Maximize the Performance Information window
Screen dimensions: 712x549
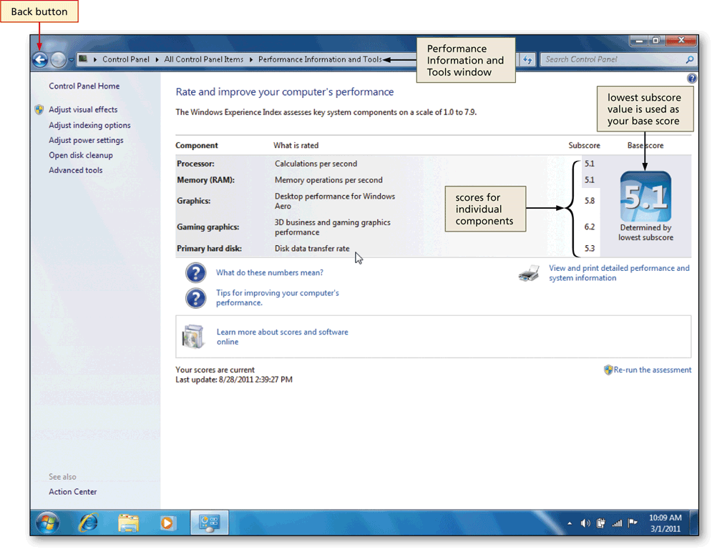click(656, 41)
